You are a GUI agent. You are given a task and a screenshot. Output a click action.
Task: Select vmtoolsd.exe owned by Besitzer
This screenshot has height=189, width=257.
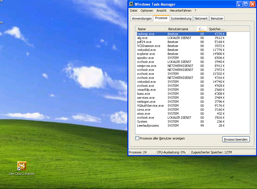[181, 50]
